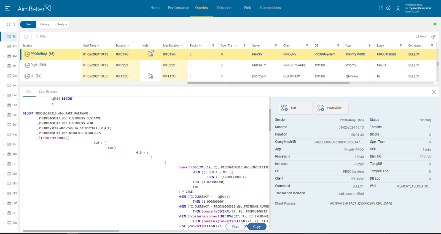The image size is (441, 234).
Task: Open Max Duration column sort dropdown
Action: tap(181, 46)
